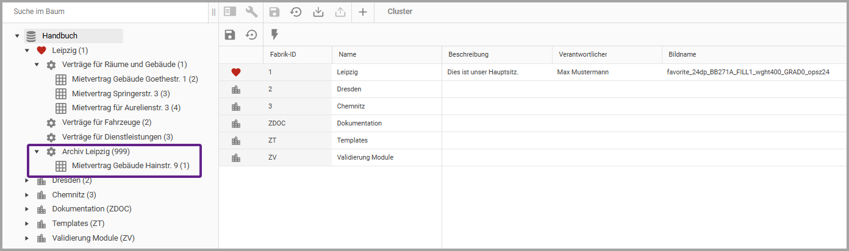The image size is (849, 251).
Task: Click the Fabrik-ID column header
Action: [x=283, y=55]
